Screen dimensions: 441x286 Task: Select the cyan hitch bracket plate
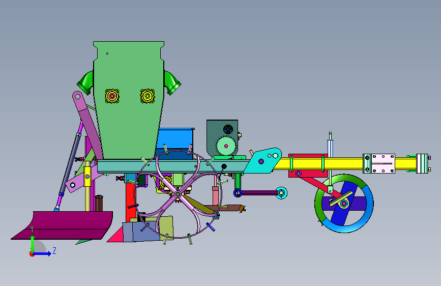click(x=262, y=160)
